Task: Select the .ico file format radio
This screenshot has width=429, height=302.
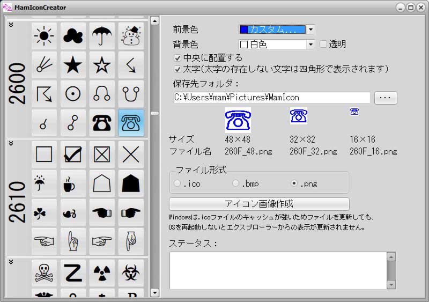Action: click(x=177, y=183)
